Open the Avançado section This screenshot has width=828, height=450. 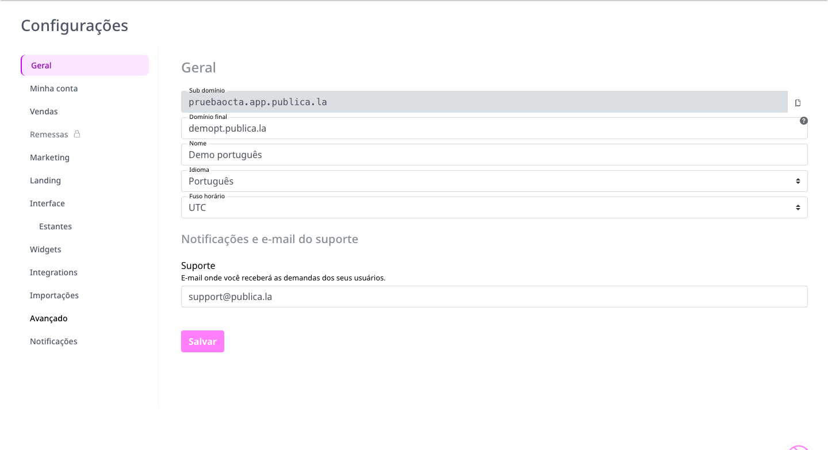click(49, 318)
